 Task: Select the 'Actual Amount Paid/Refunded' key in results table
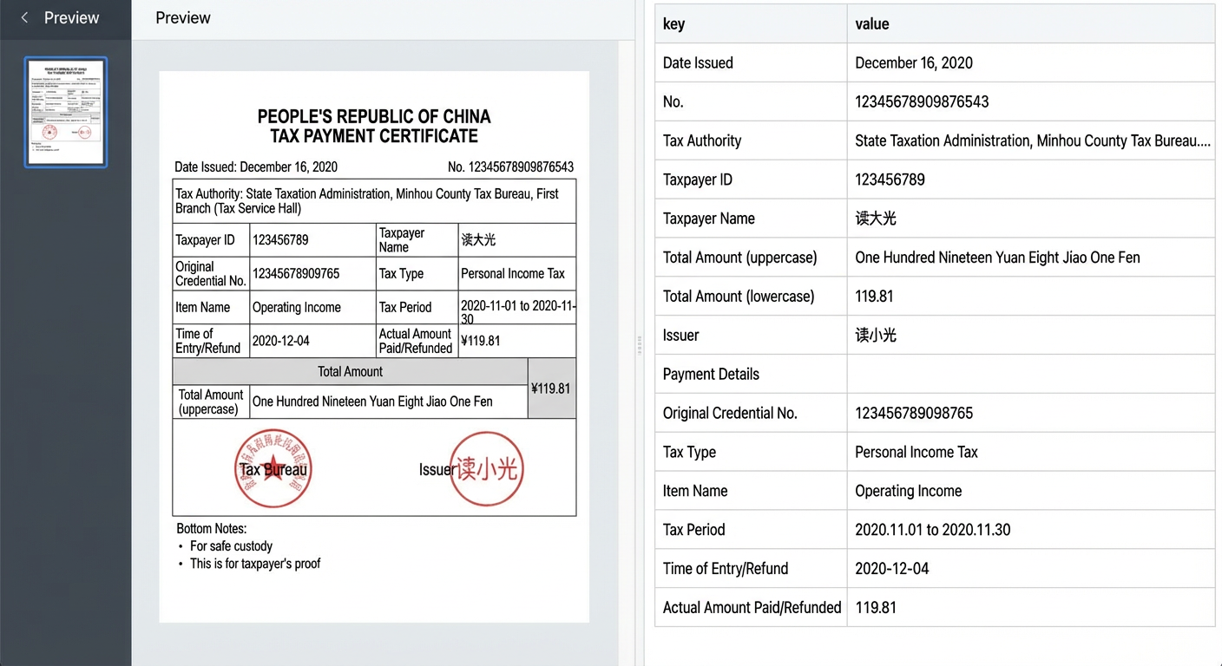(x=751, y=607)
